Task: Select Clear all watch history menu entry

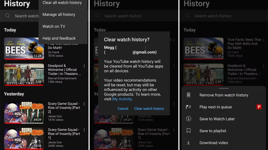Action: (x=62, y=3)
